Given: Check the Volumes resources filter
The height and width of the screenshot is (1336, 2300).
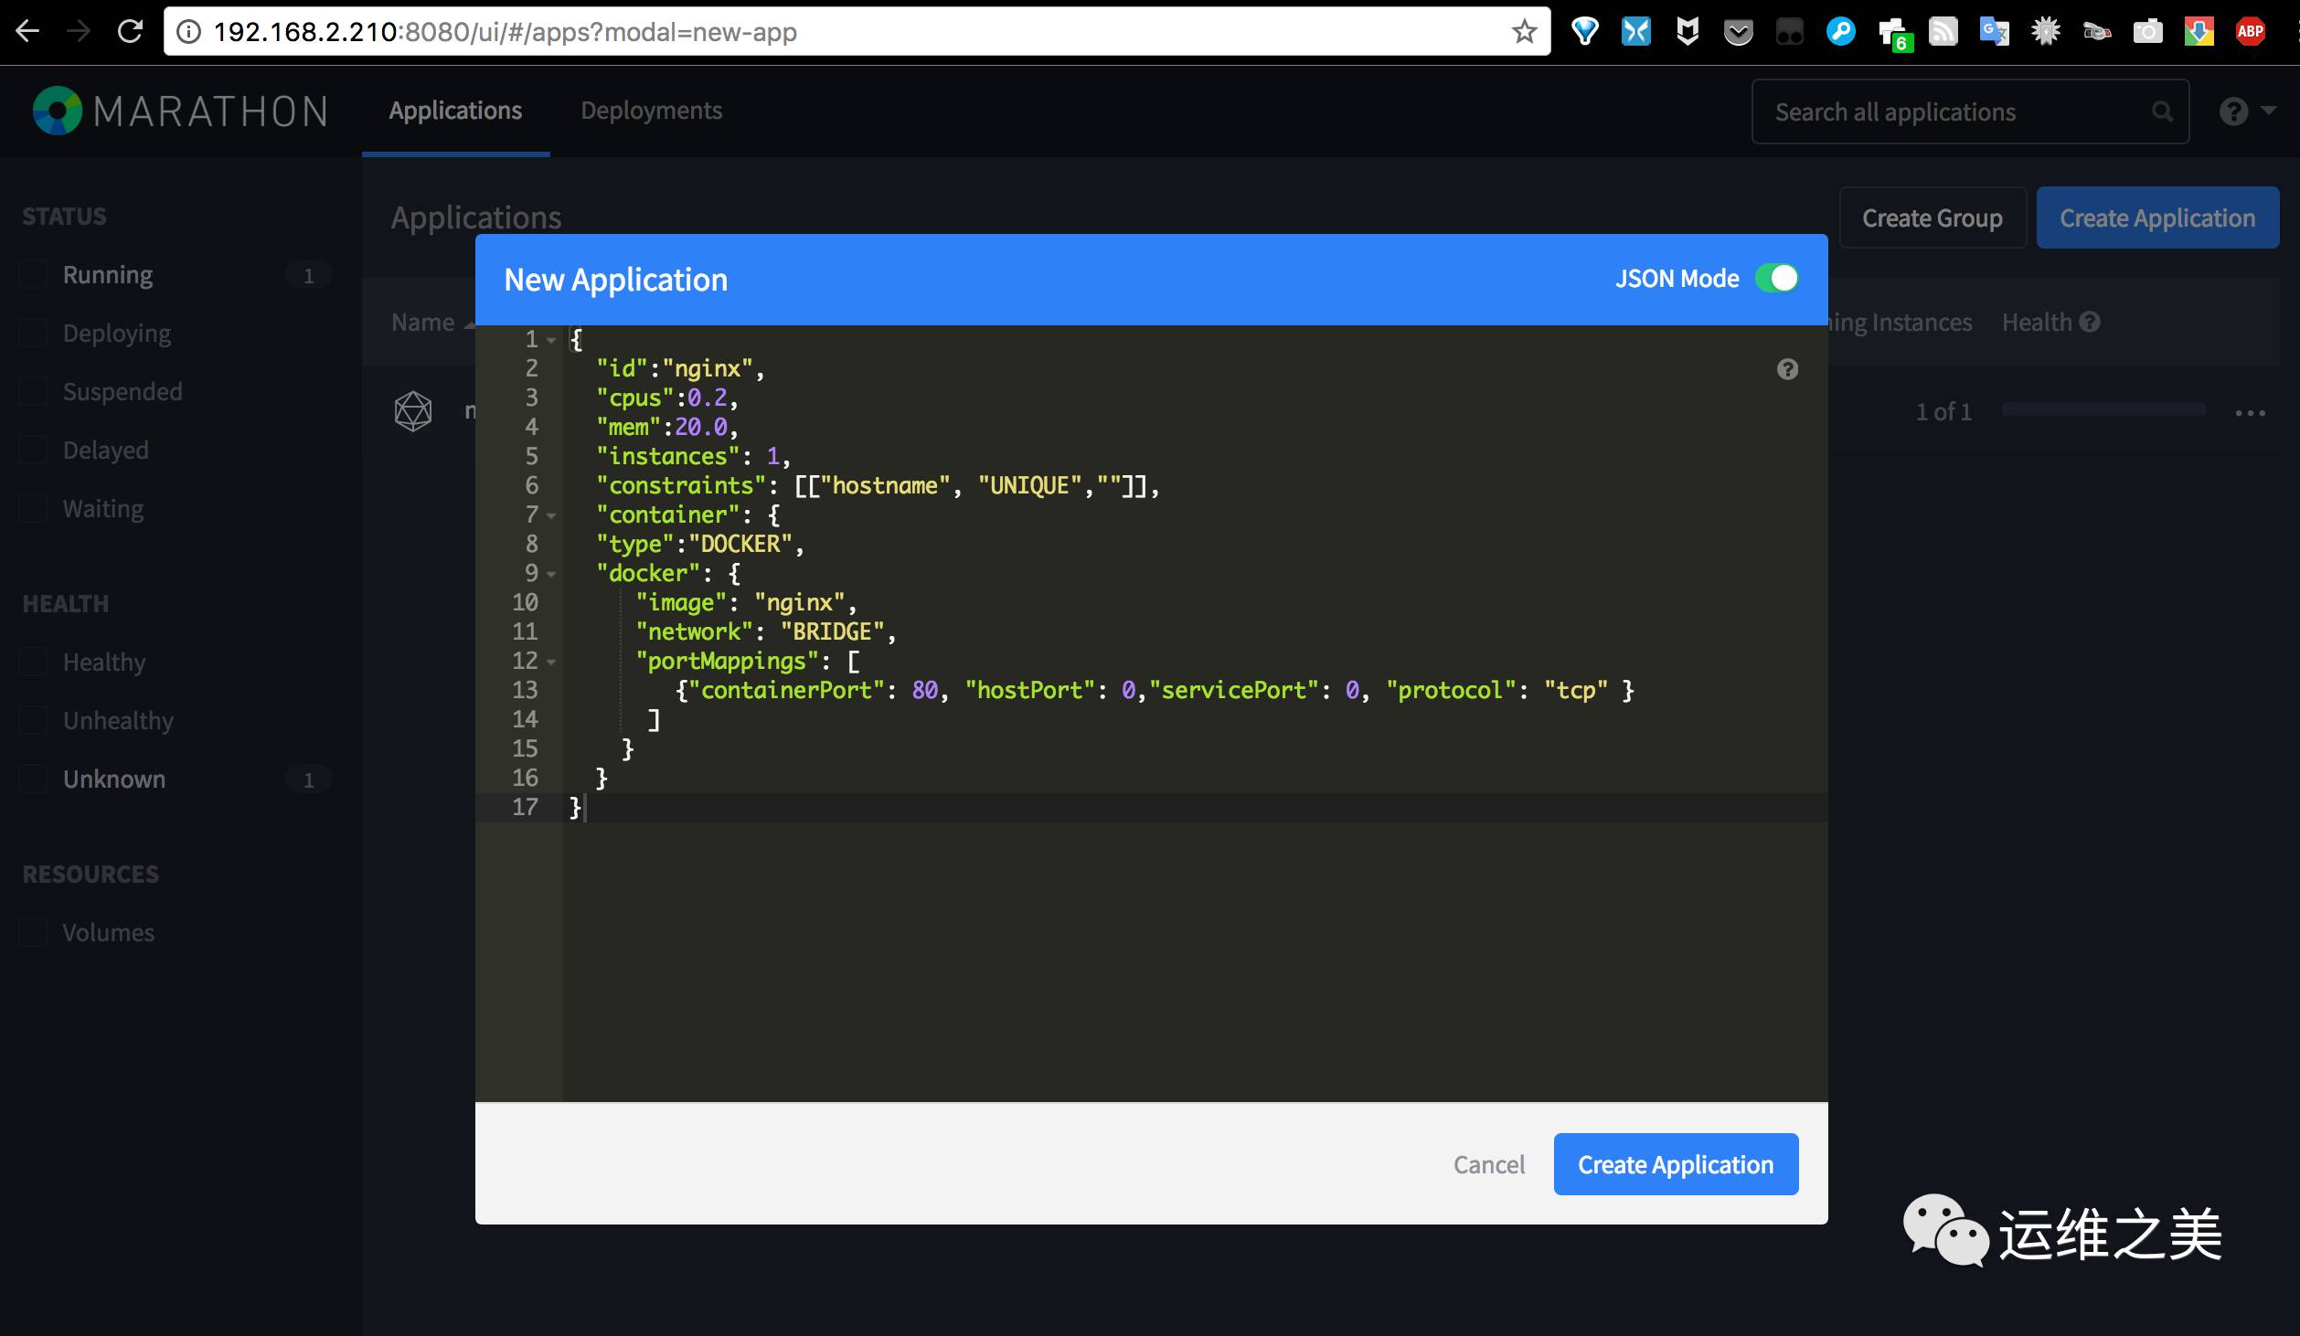Looking at the screenshot, I should (x=33, y=933).
